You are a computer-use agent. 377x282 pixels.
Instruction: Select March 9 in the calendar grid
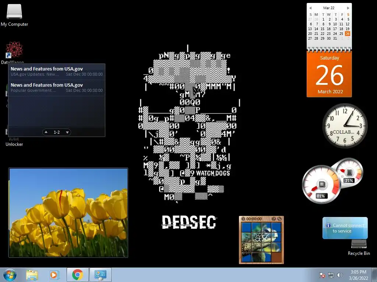[x=330, y=24]
